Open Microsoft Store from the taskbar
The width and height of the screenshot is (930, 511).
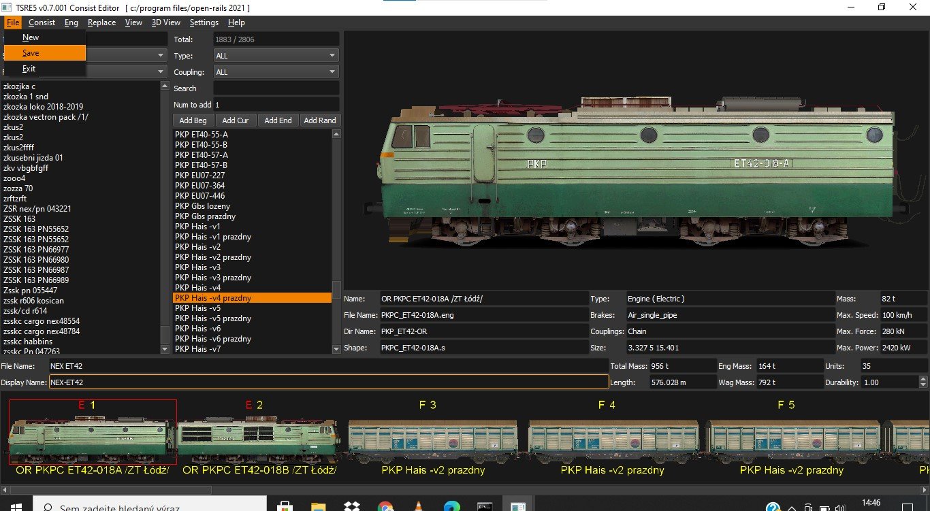[285, 506]
